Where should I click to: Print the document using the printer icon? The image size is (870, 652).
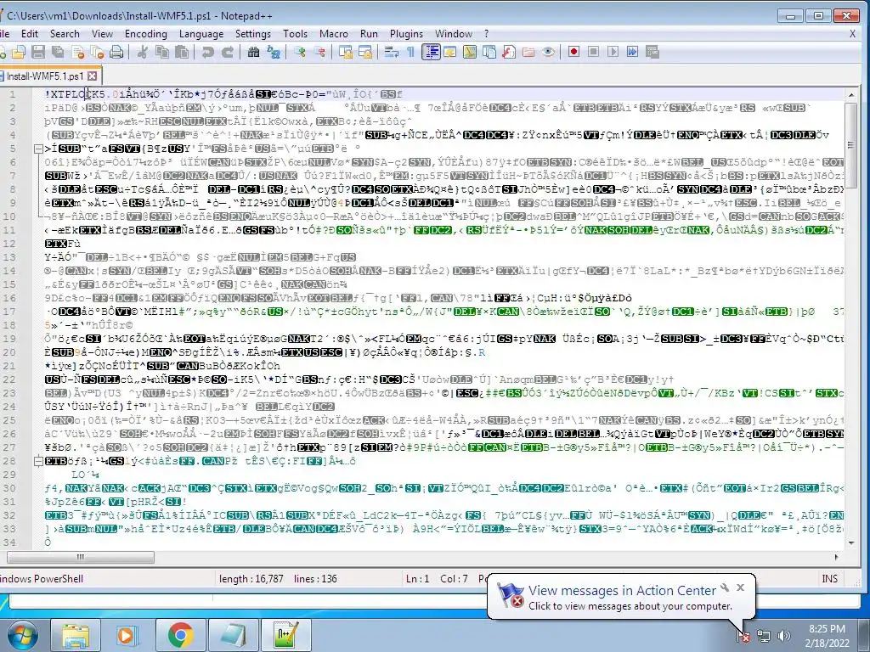116,52
